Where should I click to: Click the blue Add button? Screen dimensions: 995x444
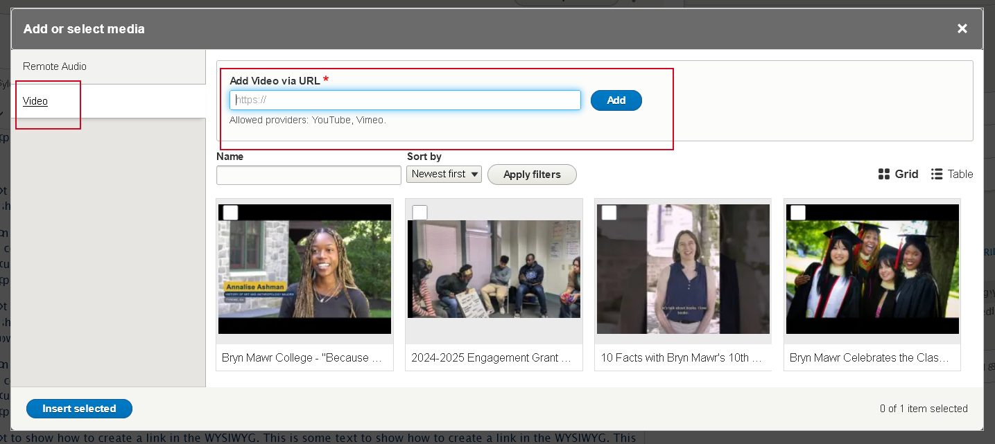click(x=616, y=100)
